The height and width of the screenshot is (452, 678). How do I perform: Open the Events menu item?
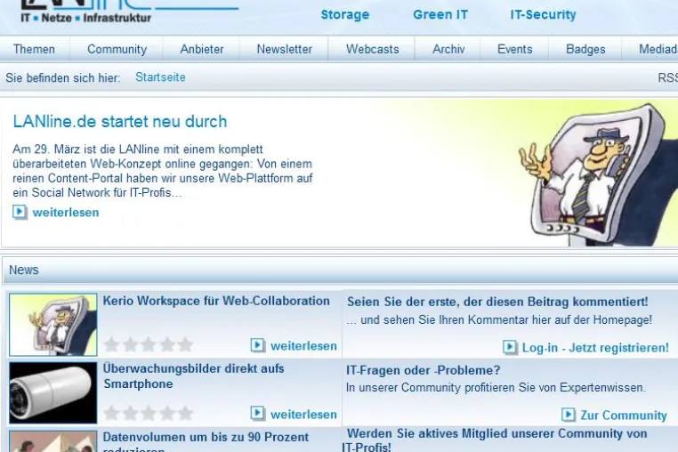point(514,49)
